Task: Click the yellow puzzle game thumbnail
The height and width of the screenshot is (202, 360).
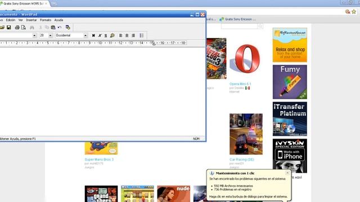Action: coord(137,194)
